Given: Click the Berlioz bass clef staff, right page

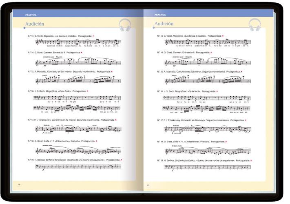Looking at the screenshot, I should pos(208,168).
